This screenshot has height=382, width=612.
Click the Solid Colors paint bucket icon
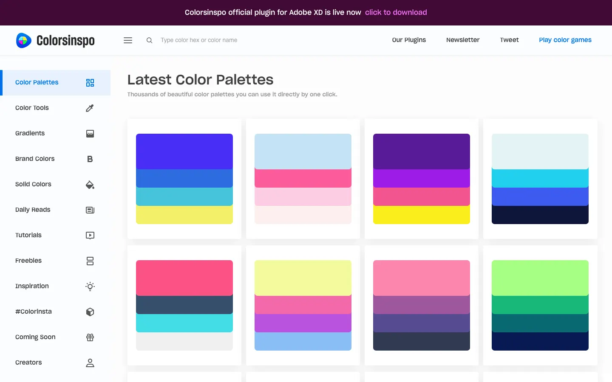[x=90, y=185]
